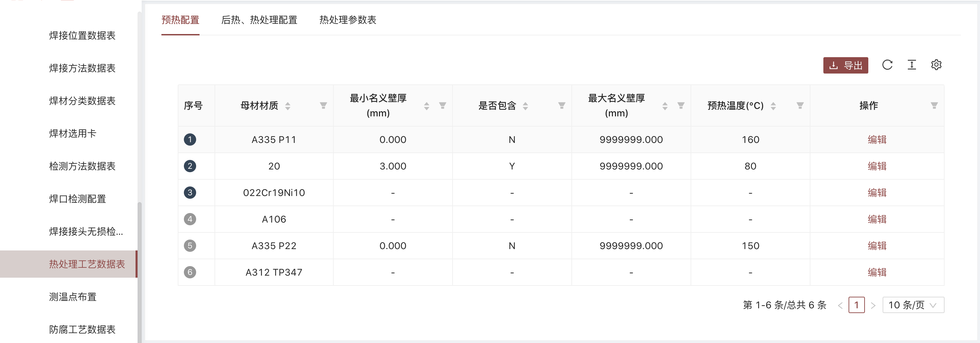Filter the 母材材质 column

coord(323,105)
